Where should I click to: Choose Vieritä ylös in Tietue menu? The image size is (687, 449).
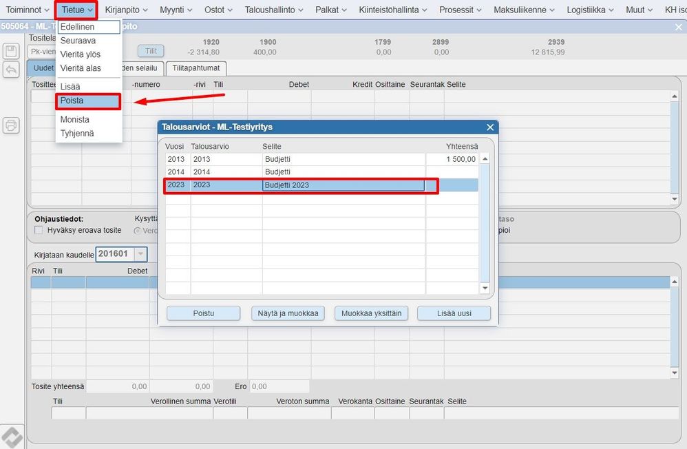[89, 54]
